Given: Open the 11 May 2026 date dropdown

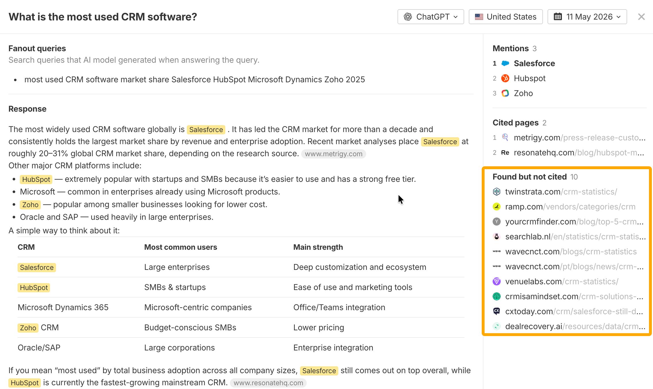Looking at the screenshot, I should click(587, 17).
